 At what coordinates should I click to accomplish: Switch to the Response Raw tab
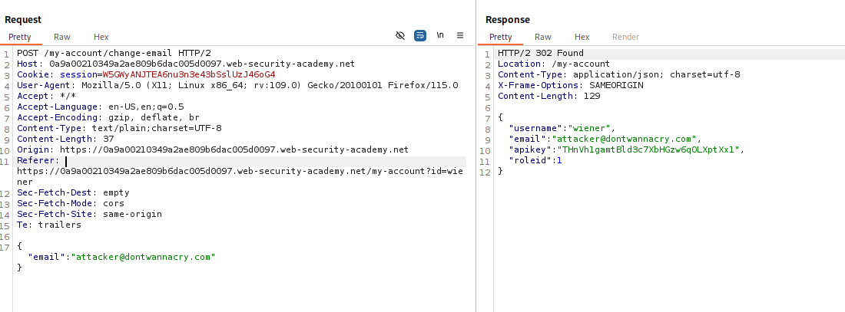543,37
